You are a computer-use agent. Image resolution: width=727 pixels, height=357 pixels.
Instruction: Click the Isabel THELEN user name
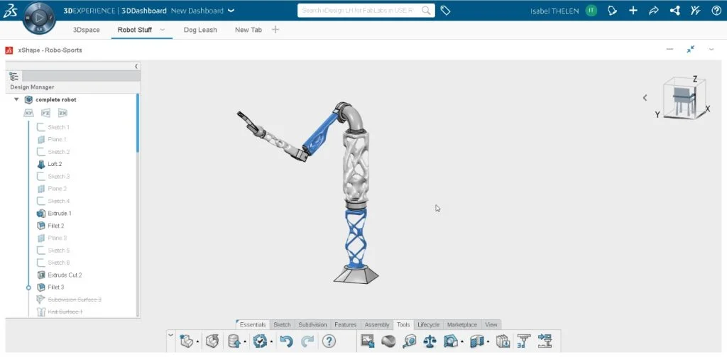554,11
